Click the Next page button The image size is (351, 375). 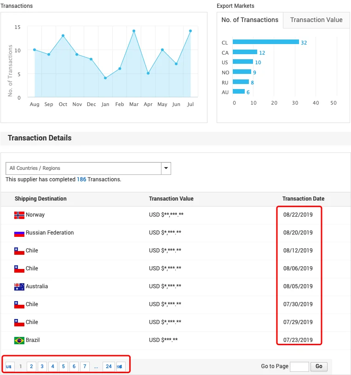tap(120, 366)
